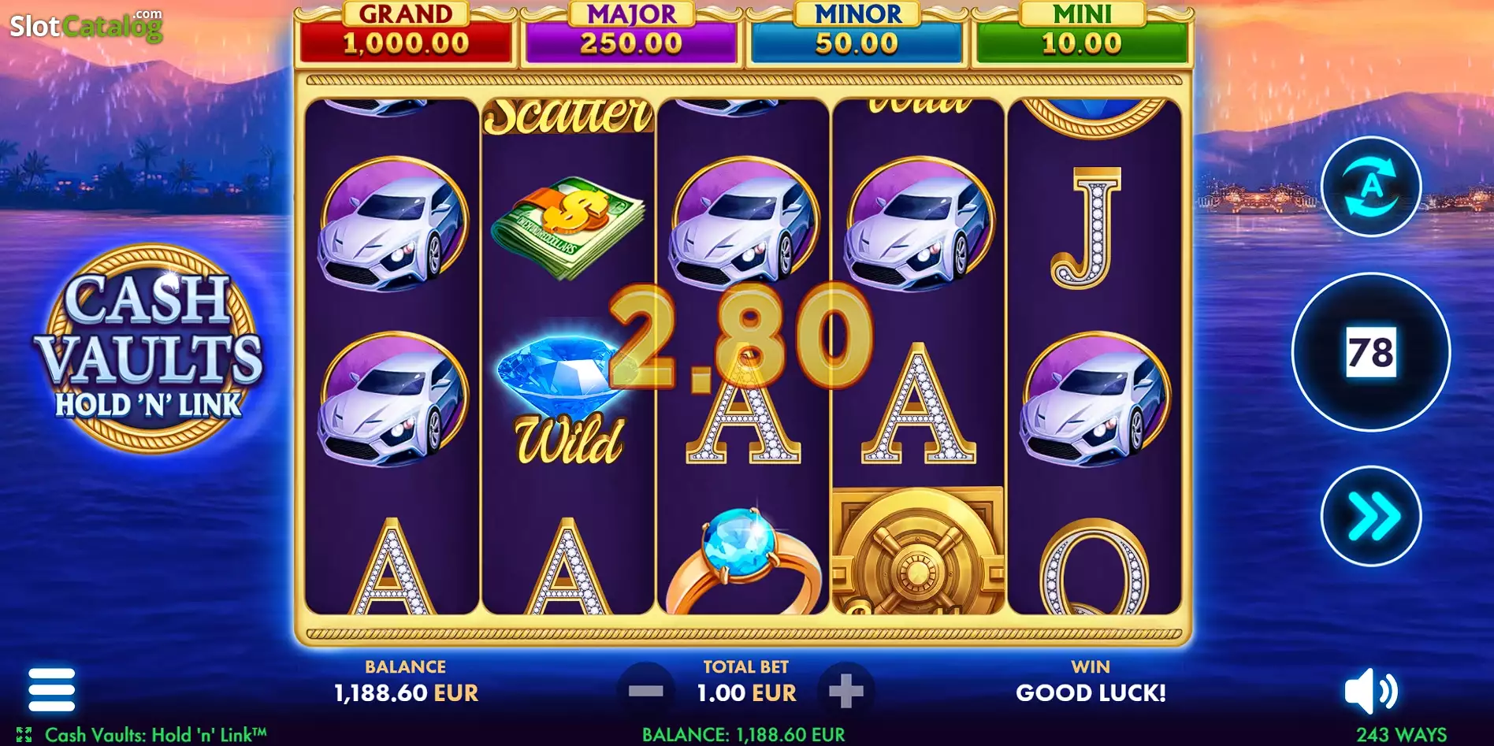Click the spin button showing 78

(x=1371, y=352)
